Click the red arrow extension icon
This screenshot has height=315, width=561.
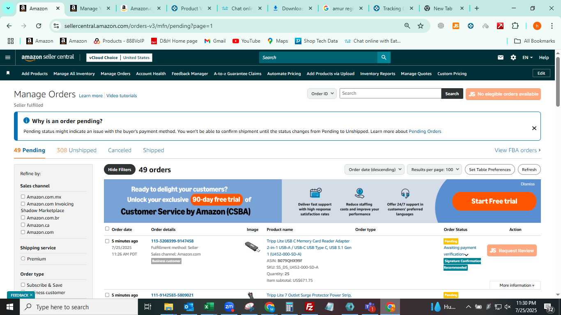coord(500,26)
